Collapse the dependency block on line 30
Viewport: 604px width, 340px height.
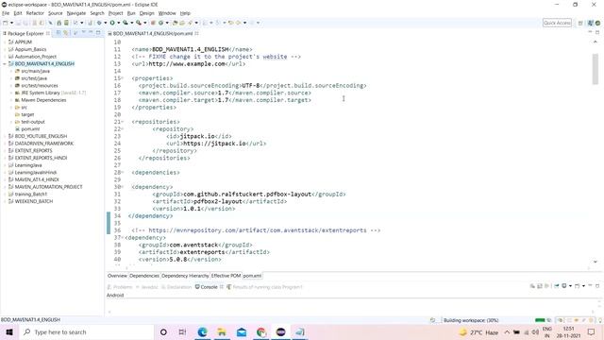[x=122, y=187]
